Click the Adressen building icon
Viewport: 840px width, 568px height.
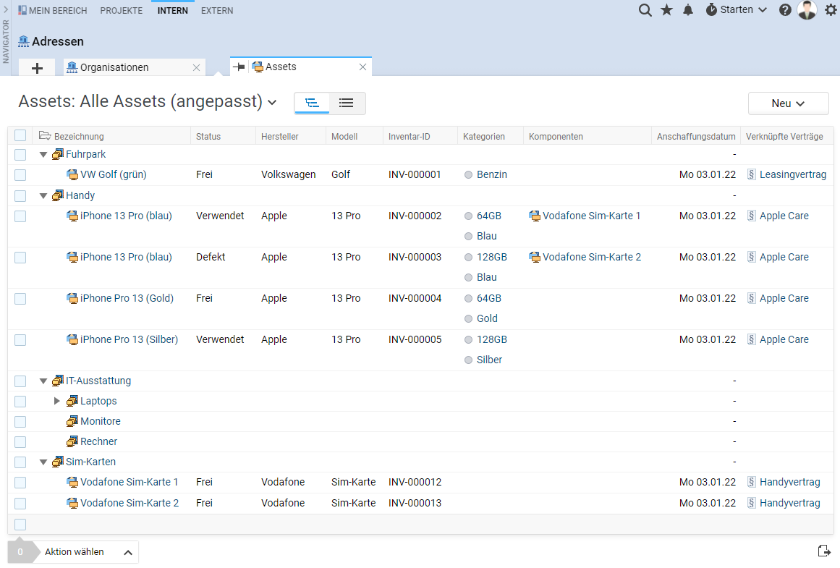(24, 41)
